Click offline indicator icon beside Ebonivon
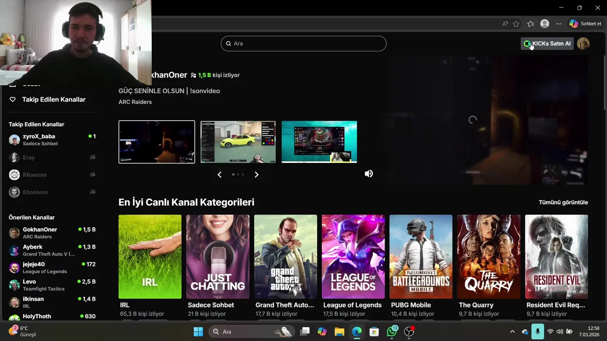Image resolution: width=607 pixels, height=341 pixels. point(92,192)
